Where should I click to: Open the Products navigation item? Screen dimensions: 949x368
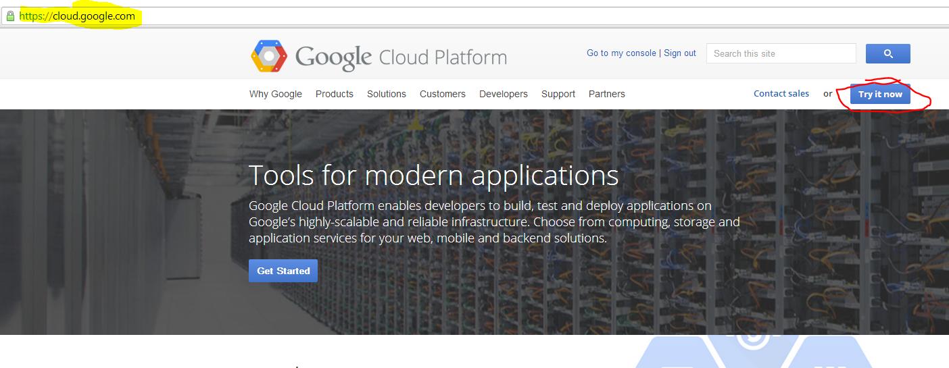335,94
